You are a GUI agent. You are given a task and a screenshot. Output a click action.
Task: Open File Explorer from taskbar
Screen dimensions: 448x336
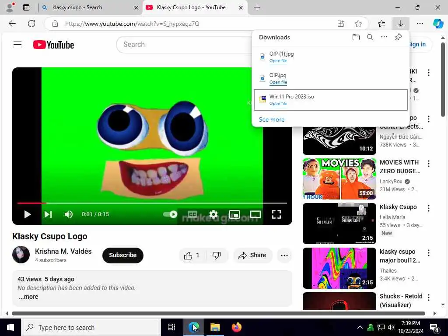pos(215,327)
